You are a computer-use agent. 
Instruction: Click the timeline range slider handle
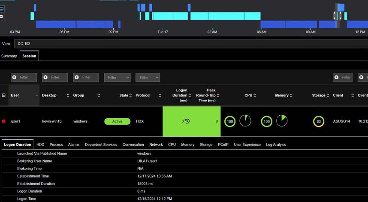[338, 15]
